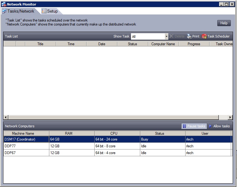Sort tasks by Task Owner column
This screenshot has height=187, width=237.
pos(221,44)
